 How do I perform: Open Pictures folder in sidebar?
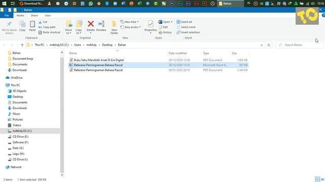[x=17, y=120]
